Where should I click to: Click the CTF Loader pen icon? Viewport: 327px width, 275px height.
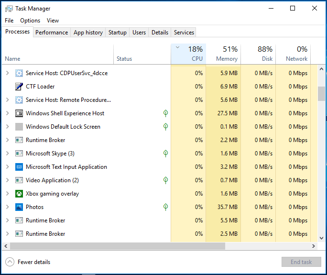pyautogui.click(x=19, y=87)
